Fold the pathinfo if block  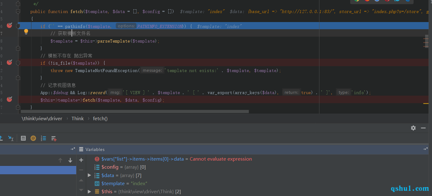pos(18,26)
